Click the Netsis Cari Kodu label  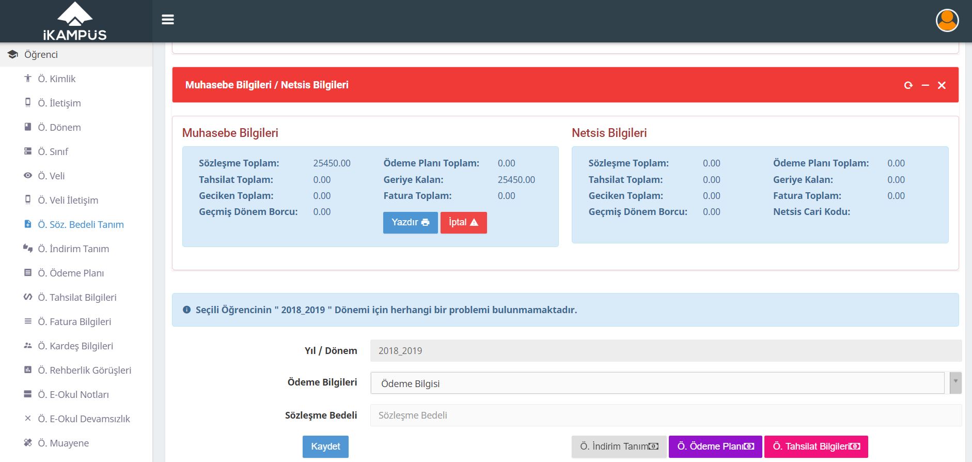click(811, 212)
